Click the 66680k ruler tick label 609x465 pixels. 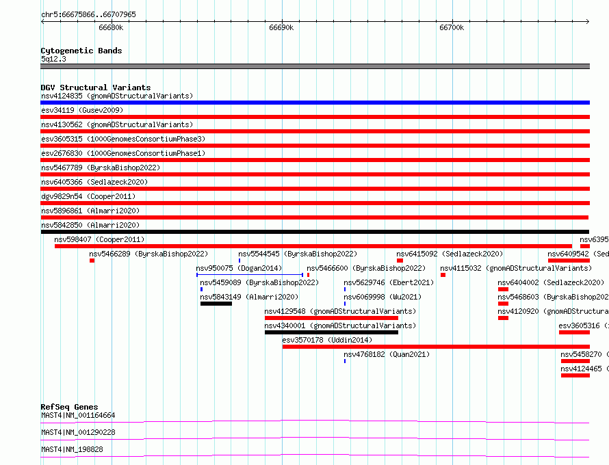pos(111,27)
